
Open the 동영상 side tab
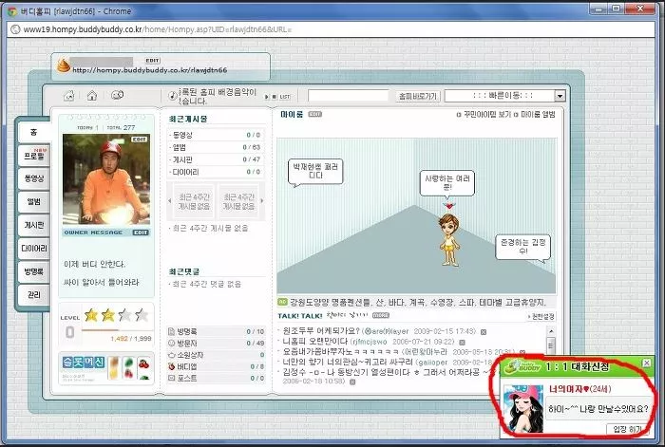click(34, 178)
